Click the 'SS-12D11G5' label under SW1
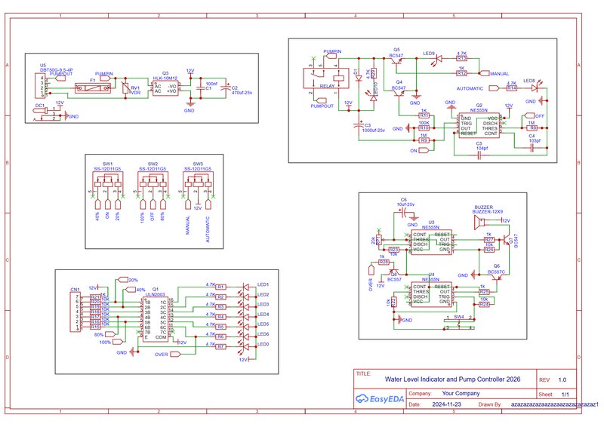Image resolution: width=604 pixels, height=427 pixels. (x=107, y=169)
